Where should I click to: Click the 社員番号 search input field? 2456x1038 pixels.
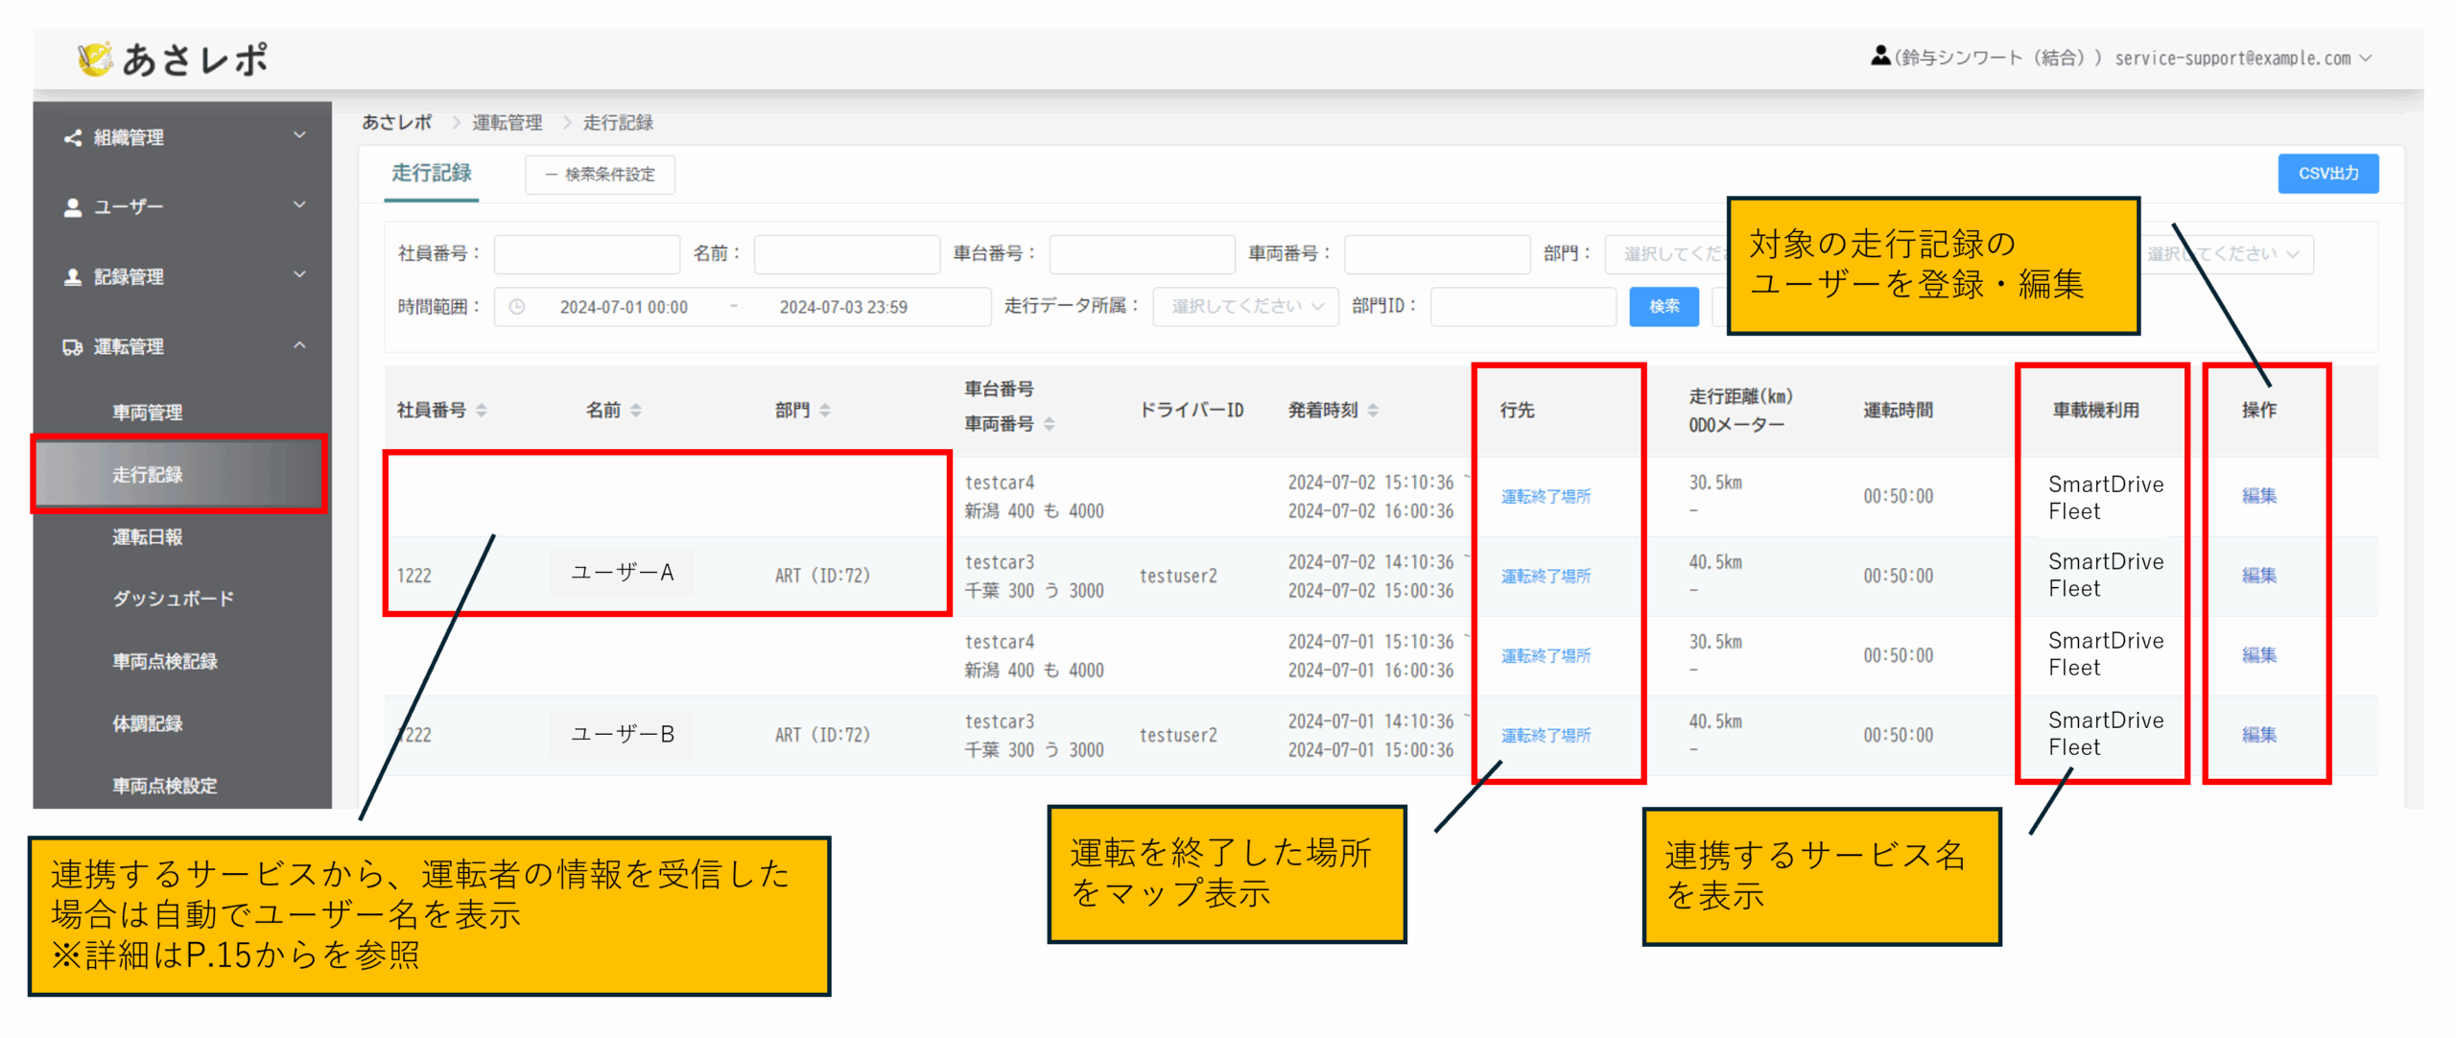point(586,254)
